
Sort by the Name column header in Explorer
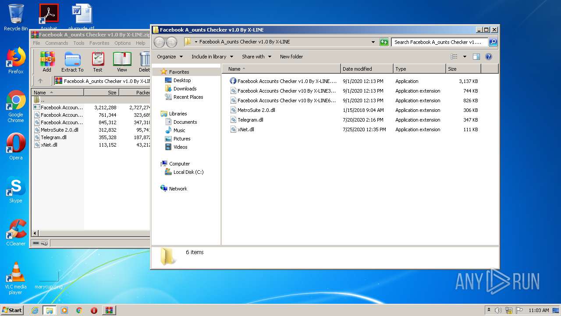(281, 69)
